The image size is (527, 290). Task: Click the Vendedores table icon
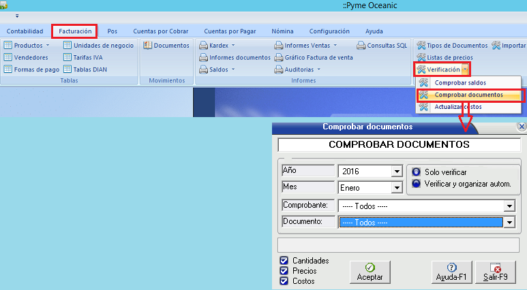[x=8, y=57]
